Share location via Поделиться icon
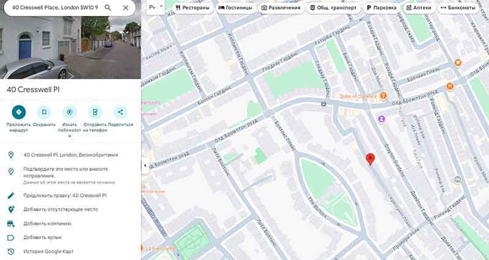The image size is (489, 260). coord(120,112)
